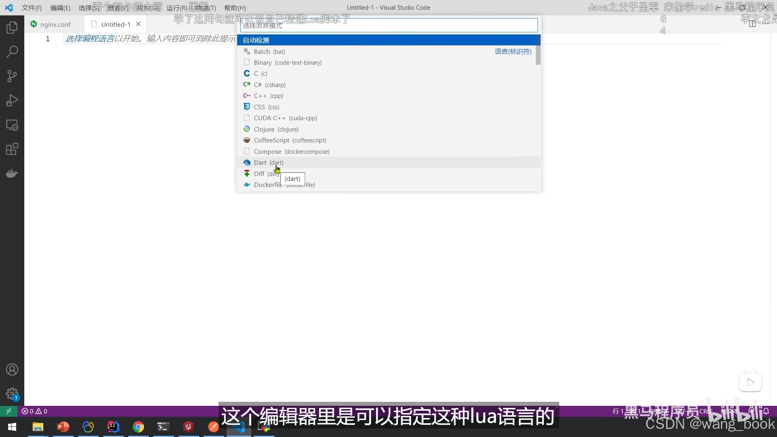Open the Explorer view in activity bar
This screenshot has width=777, height=437.
[12, 28]
